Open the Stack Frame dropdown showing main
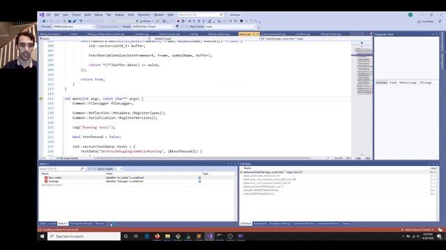The image size is (446, 250). point(231,26)
